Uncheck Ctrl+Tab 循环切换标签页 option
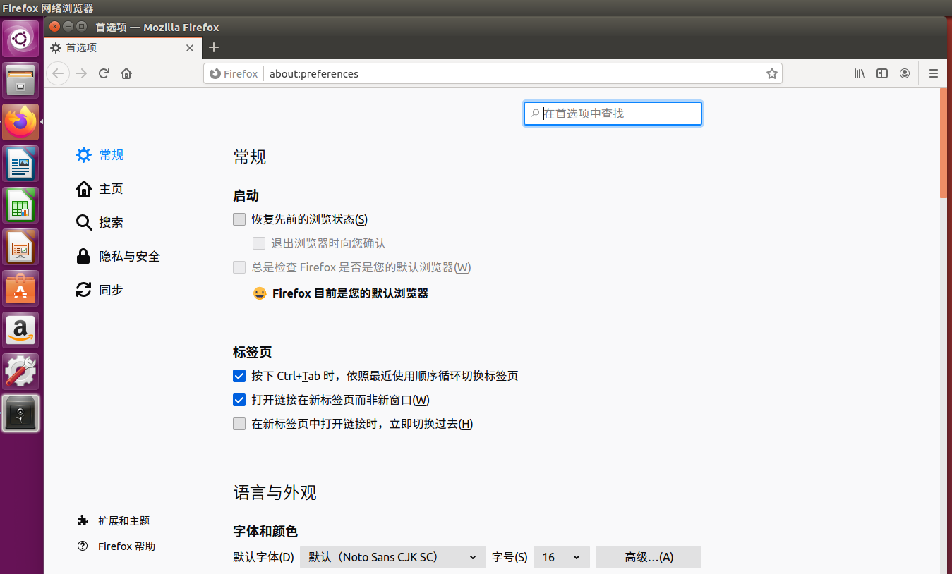 coord(239,376)
